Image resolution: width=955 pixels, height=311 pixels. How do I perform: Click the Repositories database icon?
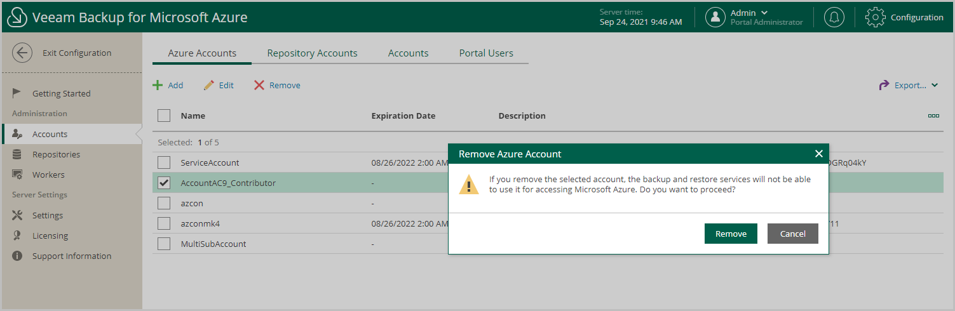tap(17, 154)
